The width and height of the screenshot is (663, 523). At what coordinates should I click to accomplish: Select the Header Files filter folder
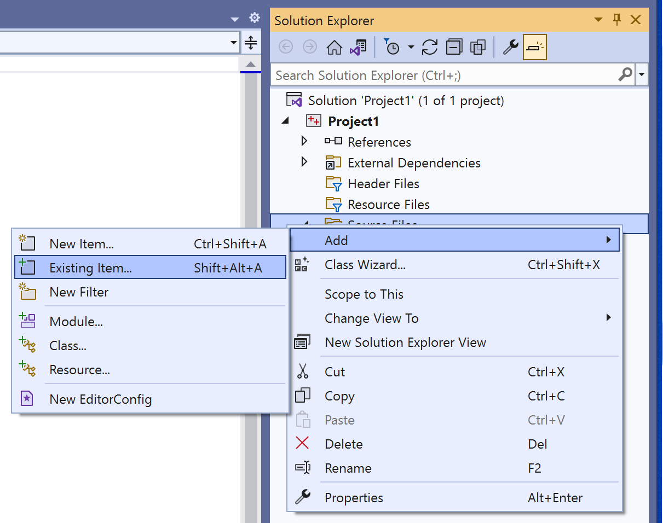383,184
